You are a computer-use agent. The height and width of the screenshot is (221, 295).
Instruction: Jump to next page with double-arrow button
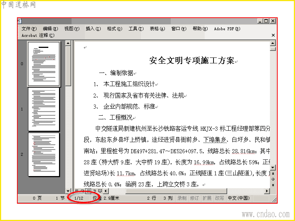273,185
